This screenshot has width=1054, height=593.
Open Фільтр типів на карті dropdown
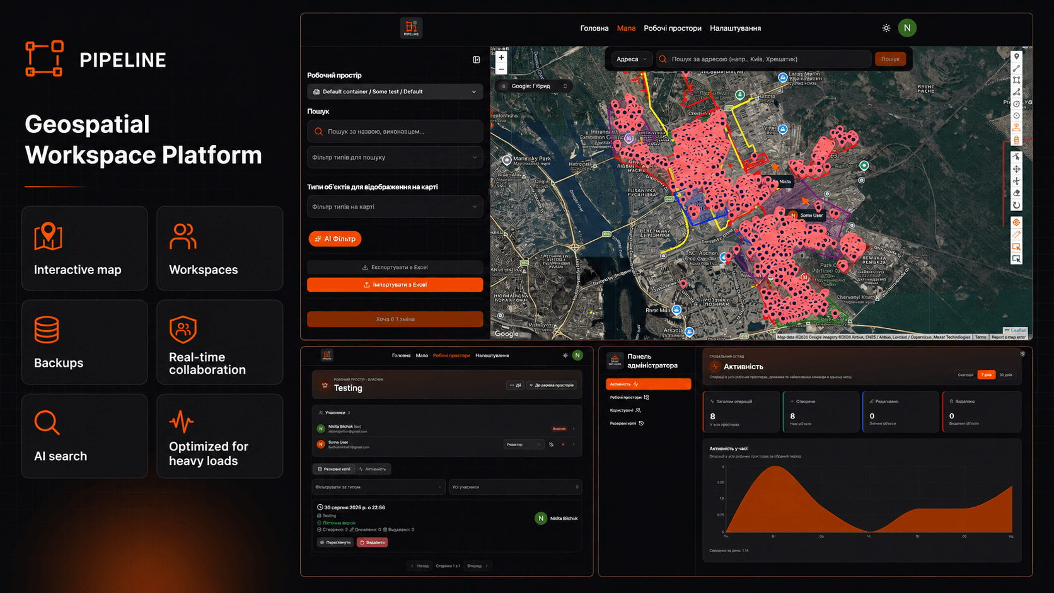pos(395,207)
